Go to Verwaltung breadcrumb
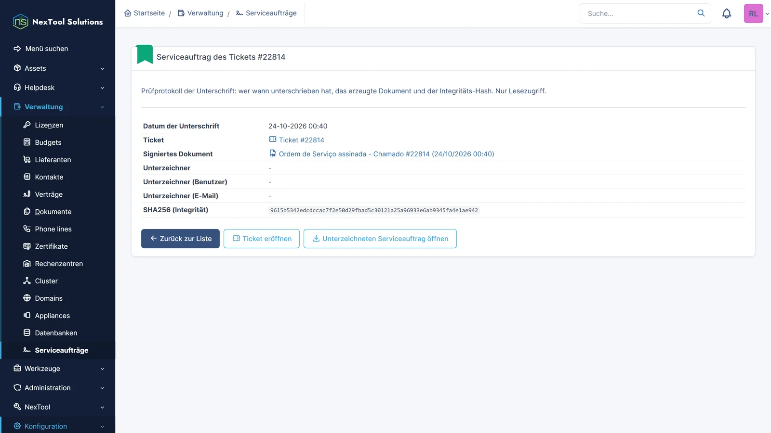 pyautogui.click(x=200, y=13)
